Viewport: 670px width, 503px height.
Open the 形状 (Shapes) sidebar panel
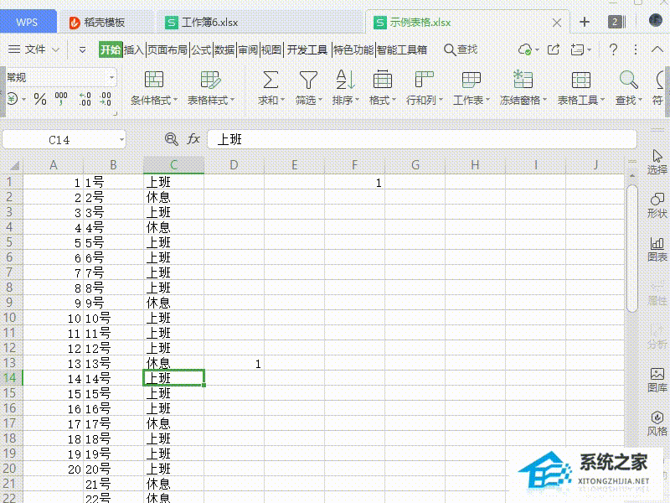[x=657, y=204]
